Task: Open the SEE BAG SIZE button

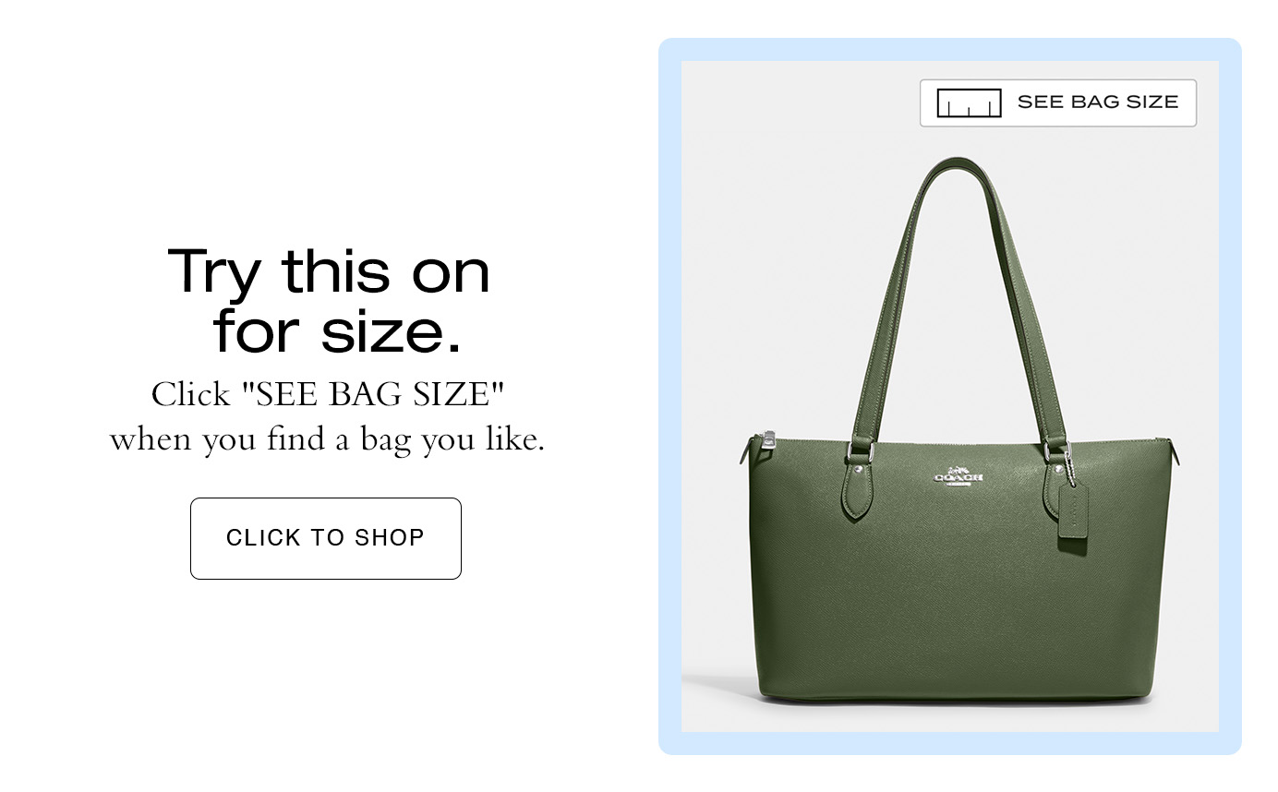Action: [x=1057, y=102]
